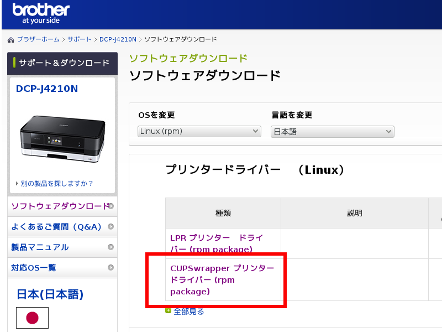This screenshot has height=332, width=442.
Task: Click arrow icon beside 製品マニュアル
Action: 111,247
